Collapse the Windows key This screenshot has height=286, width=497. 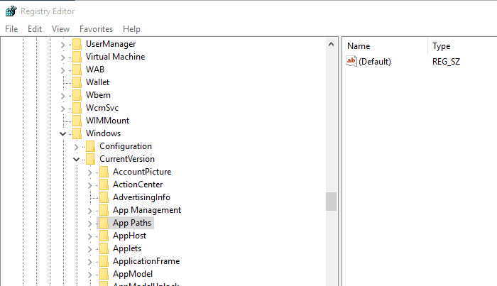[x=62, y=134]
